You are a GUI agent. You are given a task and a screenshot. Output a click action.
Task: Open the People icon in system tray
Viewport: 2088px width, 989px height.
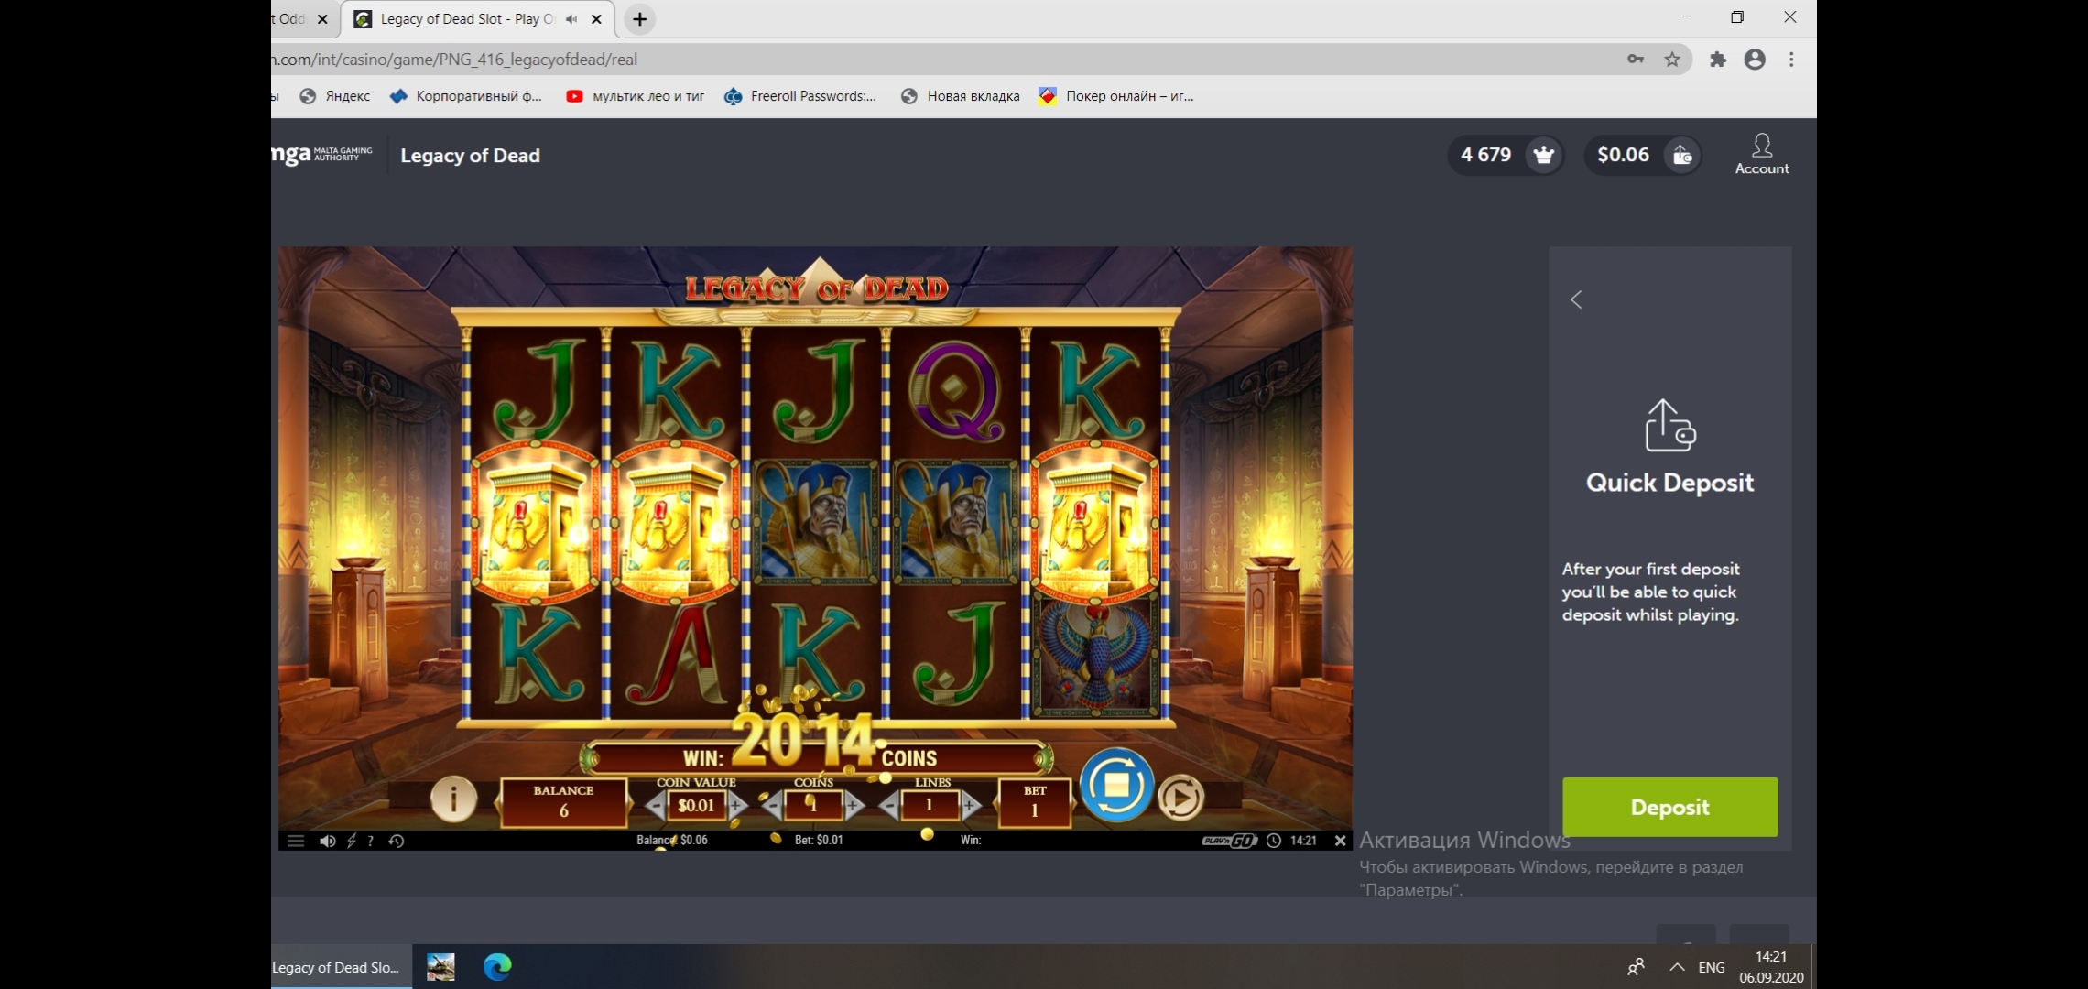pyautogui.click(x=1636, y=967)
